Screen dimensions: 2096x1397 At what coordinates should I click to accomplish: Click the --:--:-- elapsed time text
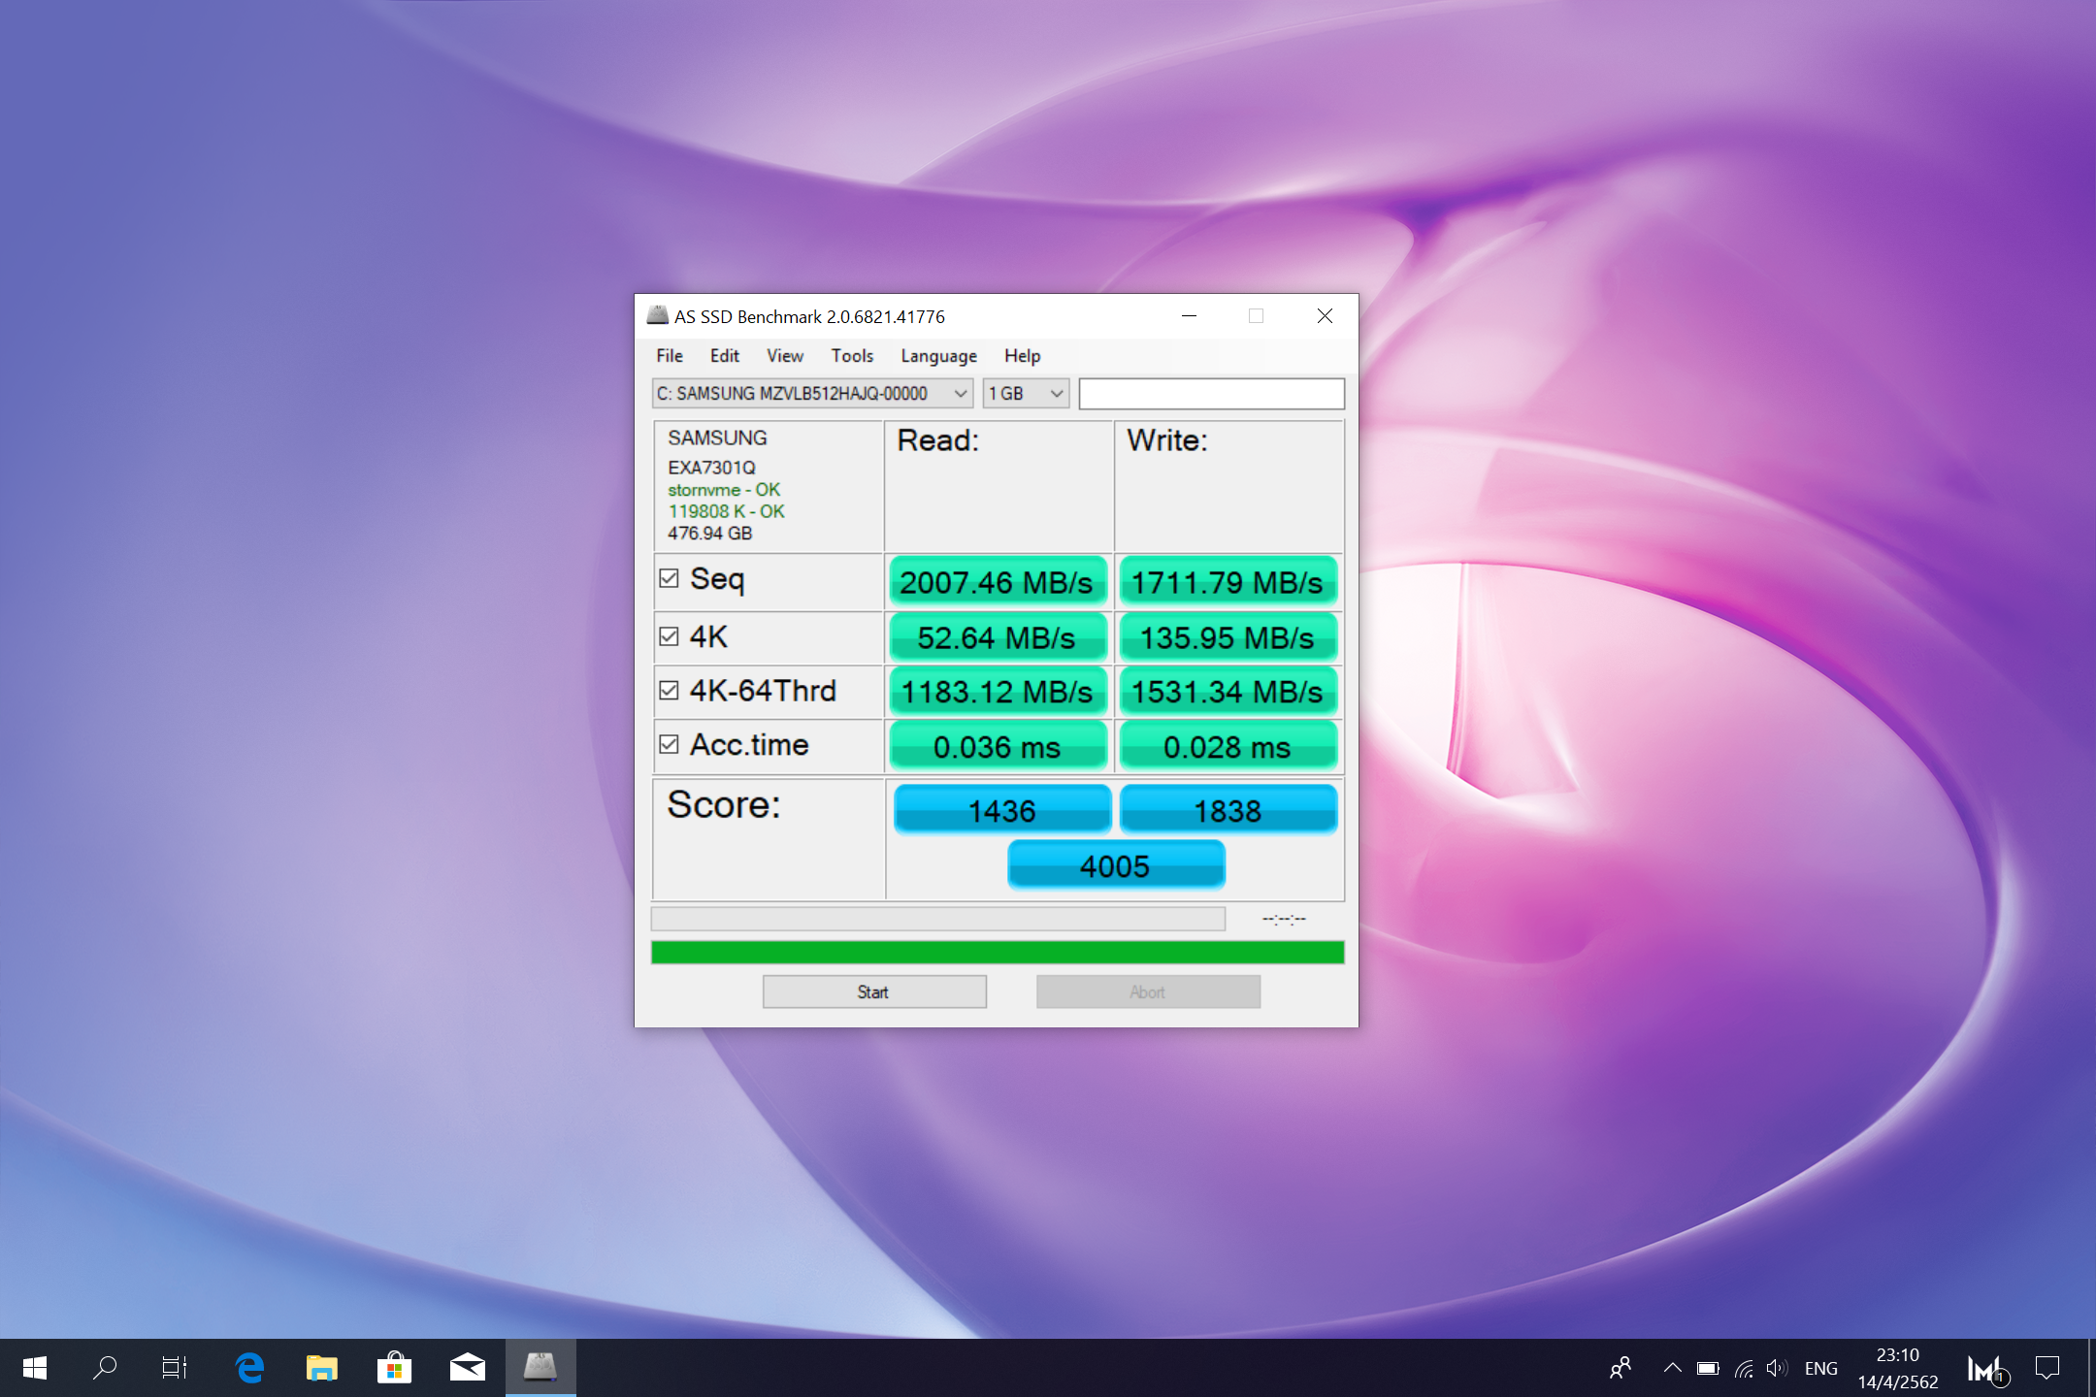1284,919
